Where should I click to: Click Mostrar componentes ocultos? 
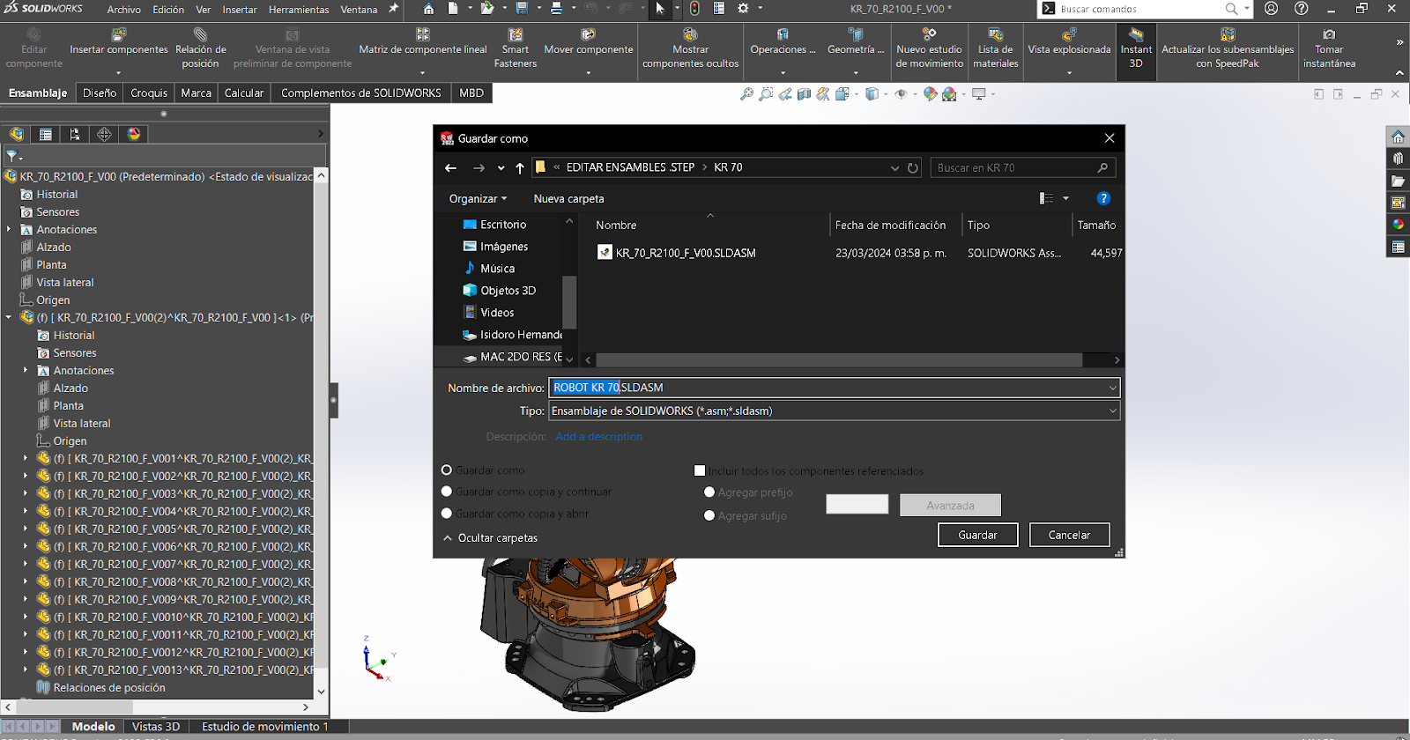pyautogui.click(x=690, y=49)
